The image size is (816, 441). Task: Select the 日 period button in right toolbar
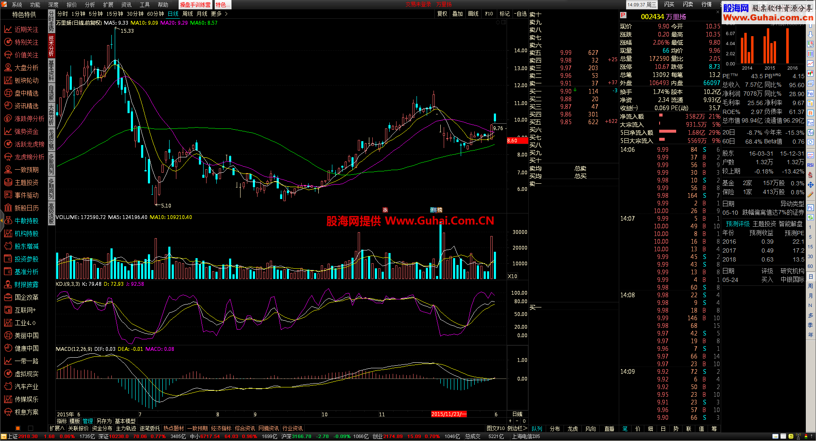point(810,276)
